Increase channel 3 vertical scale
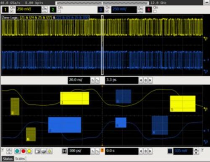This screenshot has width=210, height=162. tap(140, 8)
